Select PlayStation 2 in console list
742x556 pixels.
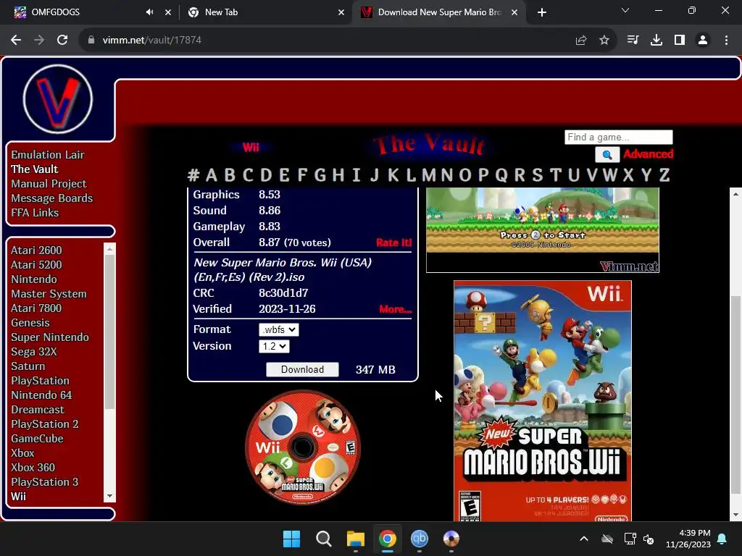coord(44,424)
